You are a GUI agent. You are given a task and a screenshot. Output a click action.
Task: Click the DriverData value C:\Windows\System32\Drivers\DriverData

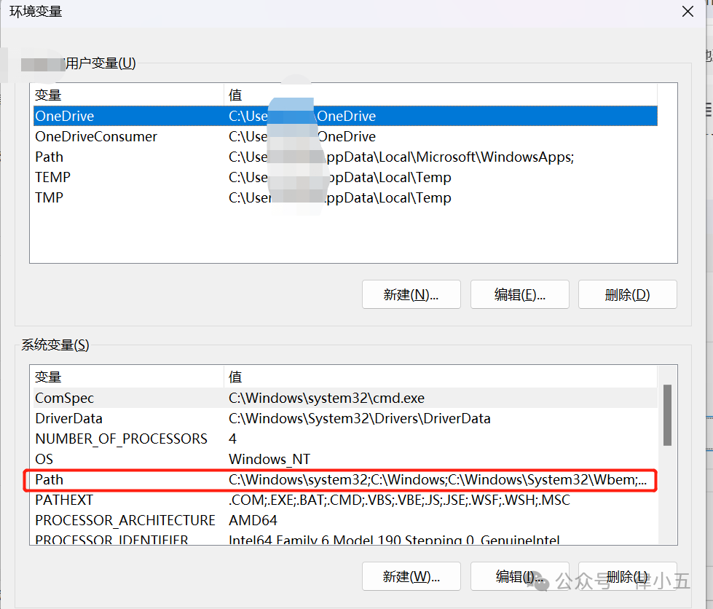pos(359,418)
